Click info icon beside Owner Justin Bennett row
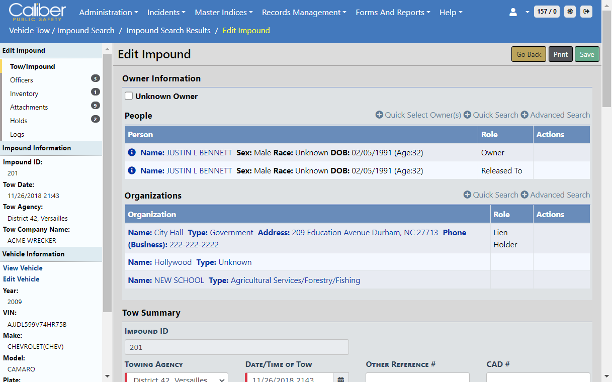Screen dimensions: 612x382 point(132,153)
